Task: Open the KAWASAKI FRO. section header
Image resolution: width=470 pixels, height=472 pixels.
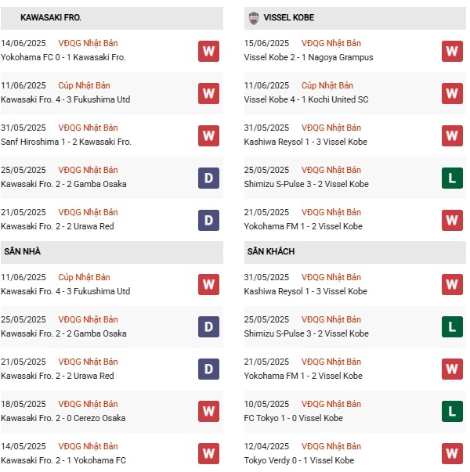Action: click(x=112, y=18)
